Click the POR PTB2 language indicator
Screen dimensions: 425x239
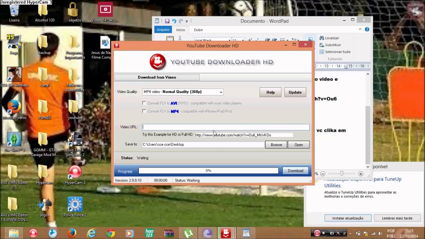click(391, 233)
